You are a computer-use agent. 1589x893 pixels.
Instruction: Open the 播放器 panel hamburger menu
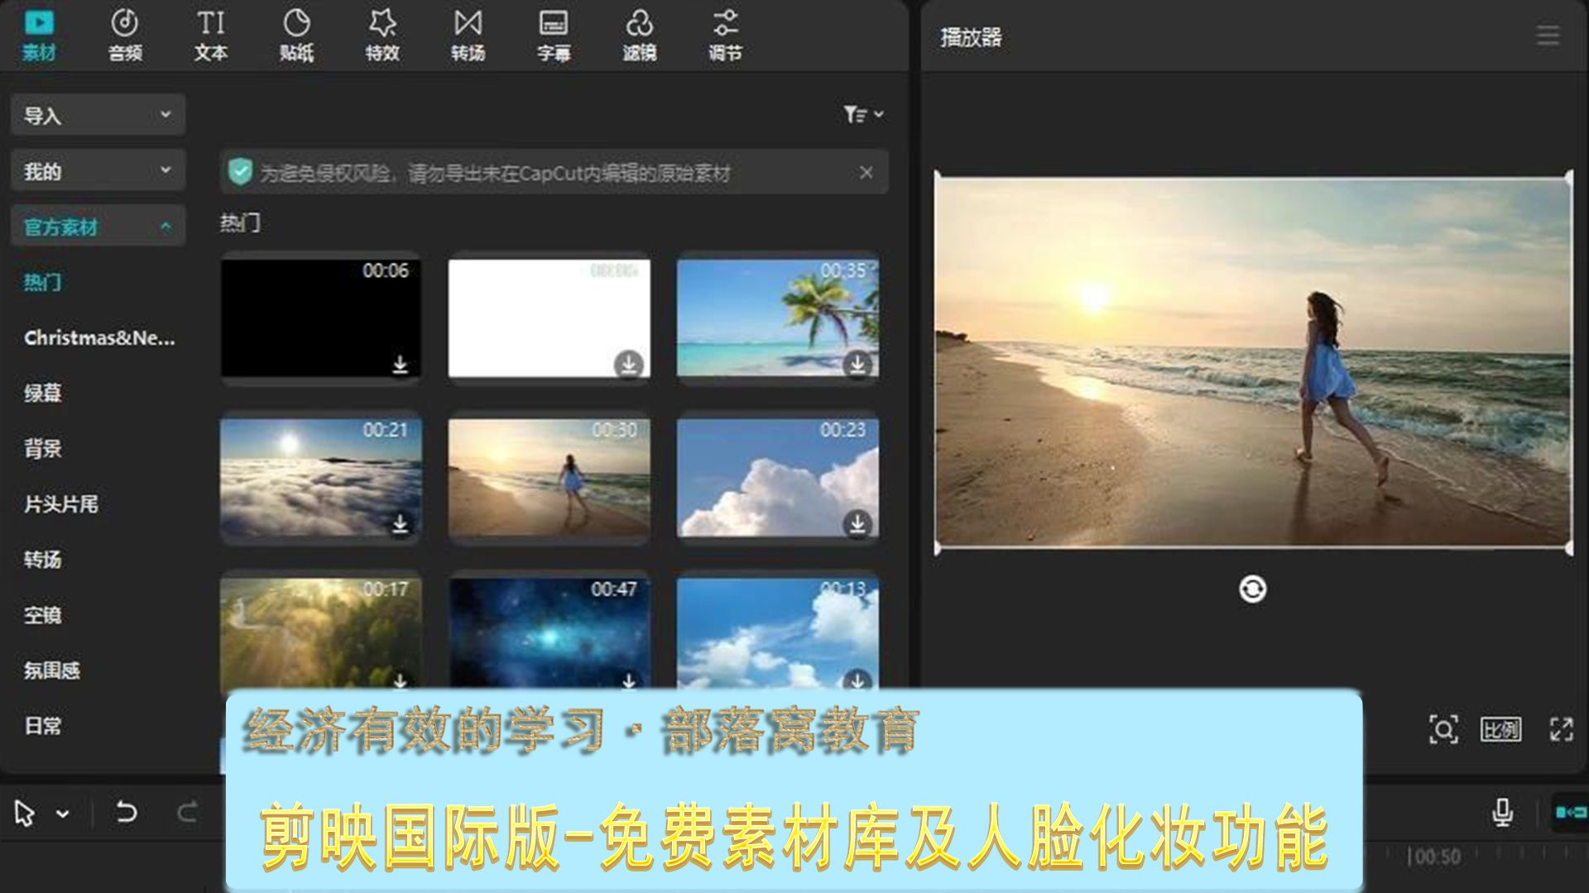pyautogui.click(x=1547, y=35)
